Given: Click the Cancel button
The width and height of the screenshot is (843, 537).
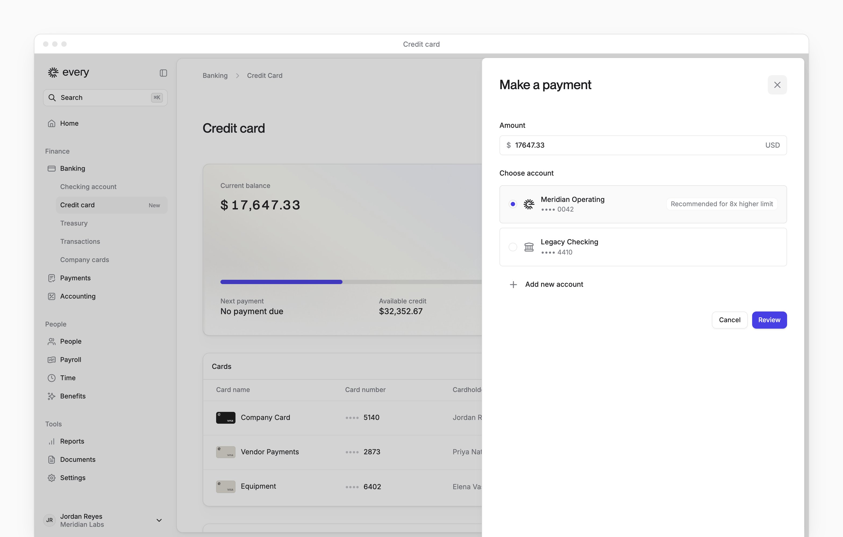Looking at the screenshot, I should pos(730,320).
